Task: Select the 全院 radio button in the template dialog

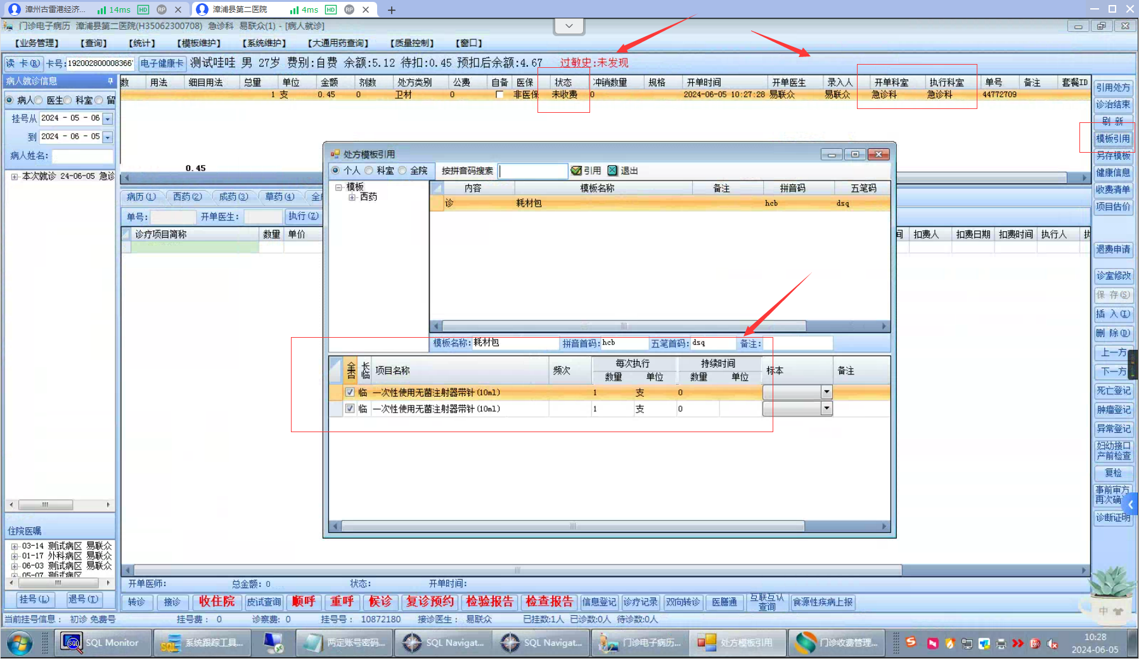Action: pos(402,170)
